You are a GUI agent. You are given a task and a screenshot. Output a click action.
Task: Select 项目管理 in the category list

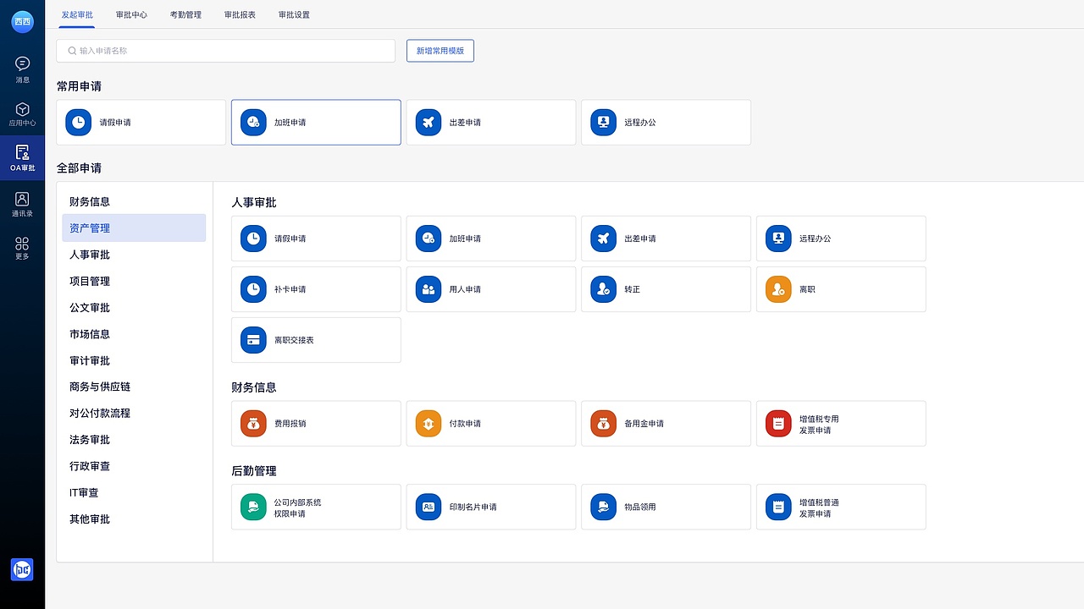[x=90, y=282]
